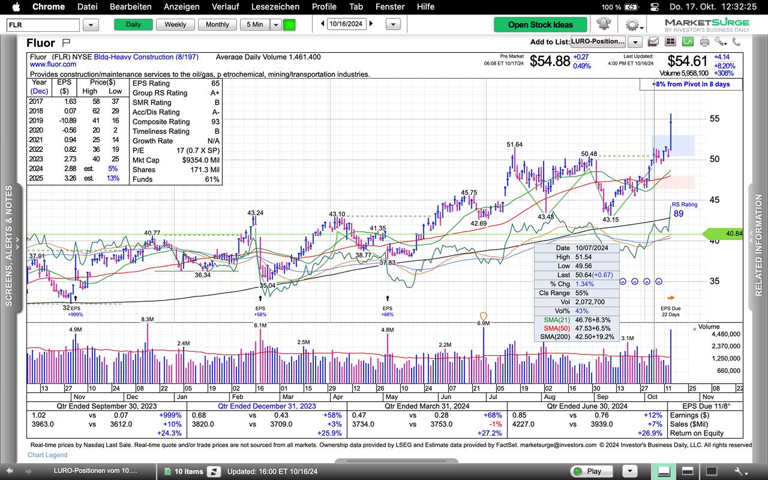Open the chart line graph icon
The width and height of the screenshot is (768, 480).
click(x=653, y=42)
